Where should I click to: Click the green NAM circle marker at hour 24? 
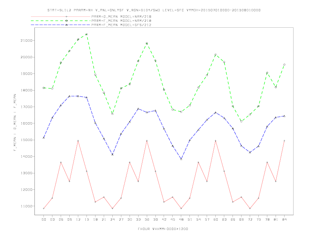(x=112, y=114)
